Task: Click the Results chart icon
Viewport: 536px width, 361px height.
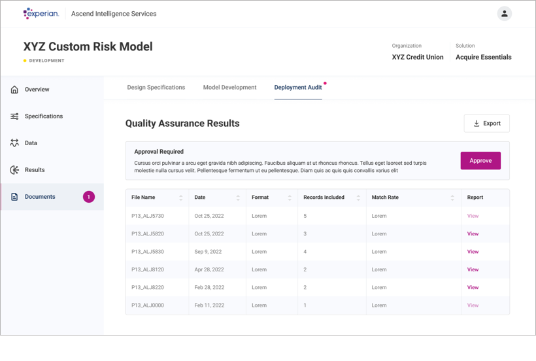Action: 14,170
